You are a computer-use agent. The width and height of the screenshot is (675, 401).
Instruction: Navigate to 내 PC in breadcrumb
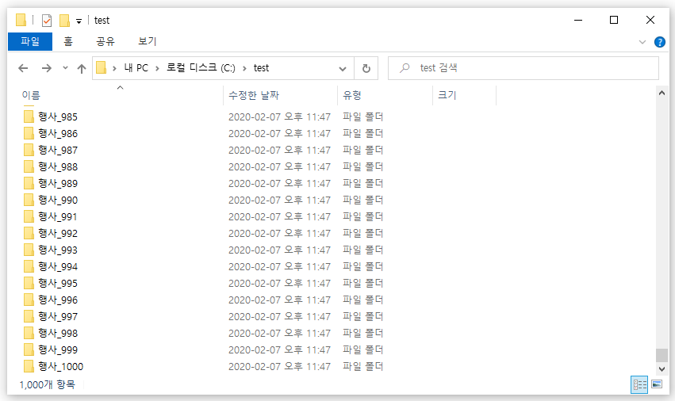[x=136, y=68]
